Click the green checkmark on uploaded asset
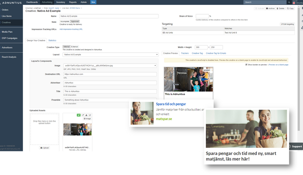Image resolution: width=303 pixels, height=175 pixels. (78, 115)
